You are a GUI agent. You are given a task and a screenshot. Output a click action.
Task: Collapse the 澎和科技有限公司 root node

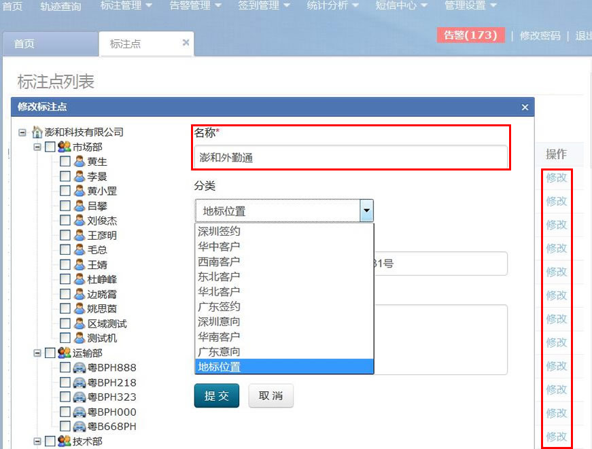[22, 132]
